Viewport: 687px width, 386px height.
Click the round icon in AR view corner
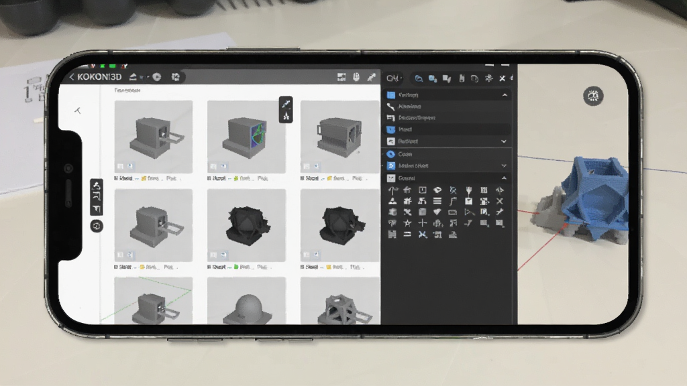coord(593,96)
